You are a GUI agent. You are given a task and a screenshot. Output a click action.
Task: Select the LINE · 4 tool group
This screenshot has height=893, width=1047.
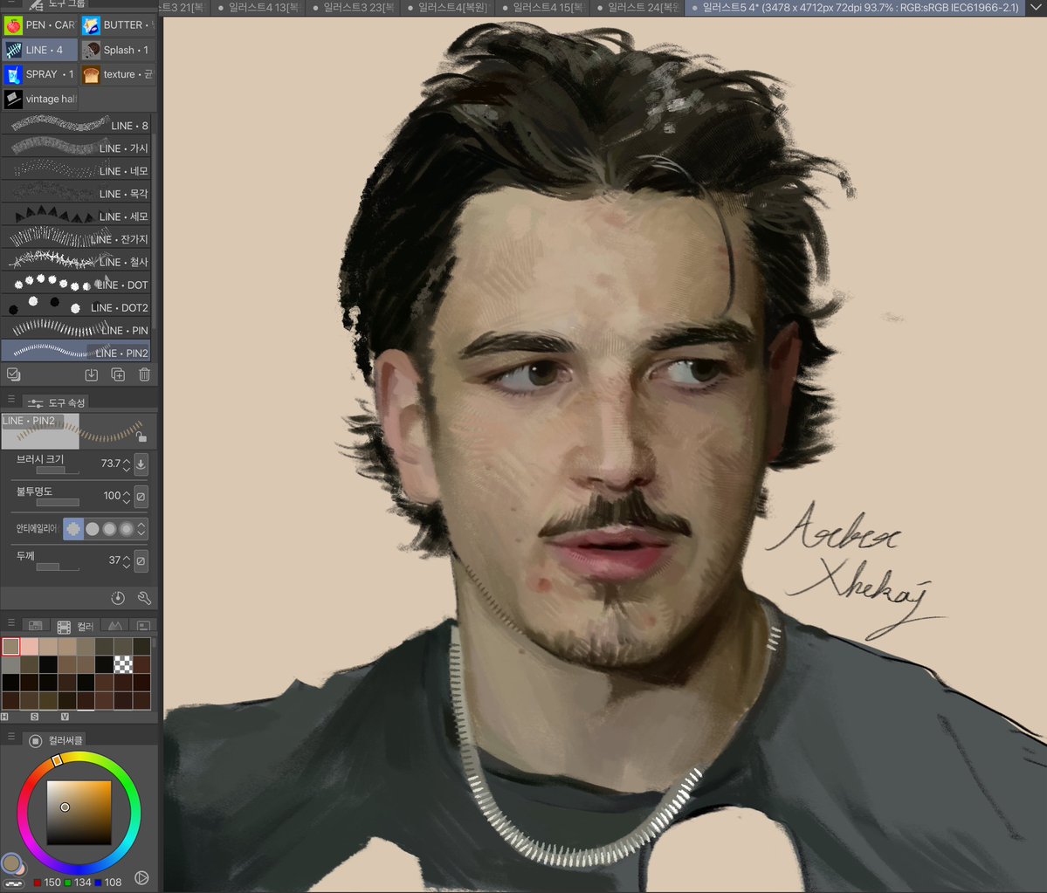[39, 50]
